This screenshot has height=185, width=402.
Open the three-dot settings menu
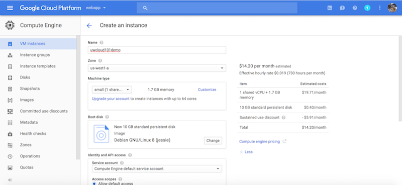(x=380, y=8)
